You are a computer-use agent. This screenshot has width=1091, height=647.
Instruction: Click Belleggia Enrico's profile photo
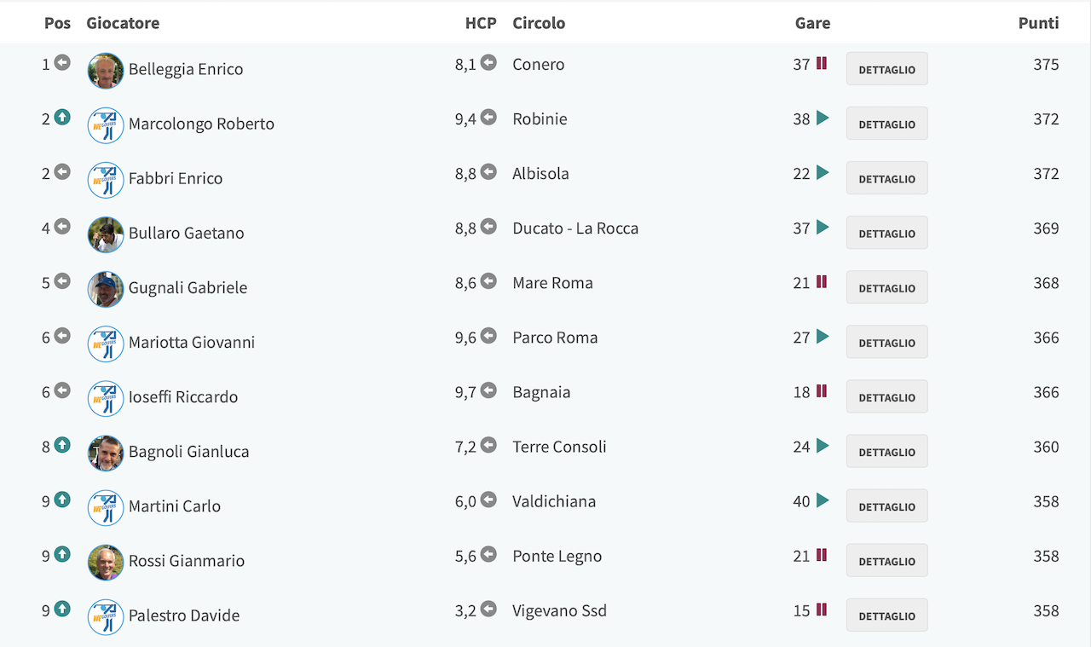click(x=106, y=71)
